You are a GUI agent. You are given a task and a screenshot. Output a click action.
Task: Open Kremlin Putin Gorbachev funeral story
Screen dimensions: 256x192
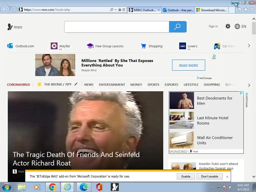[x=218, y=166]
